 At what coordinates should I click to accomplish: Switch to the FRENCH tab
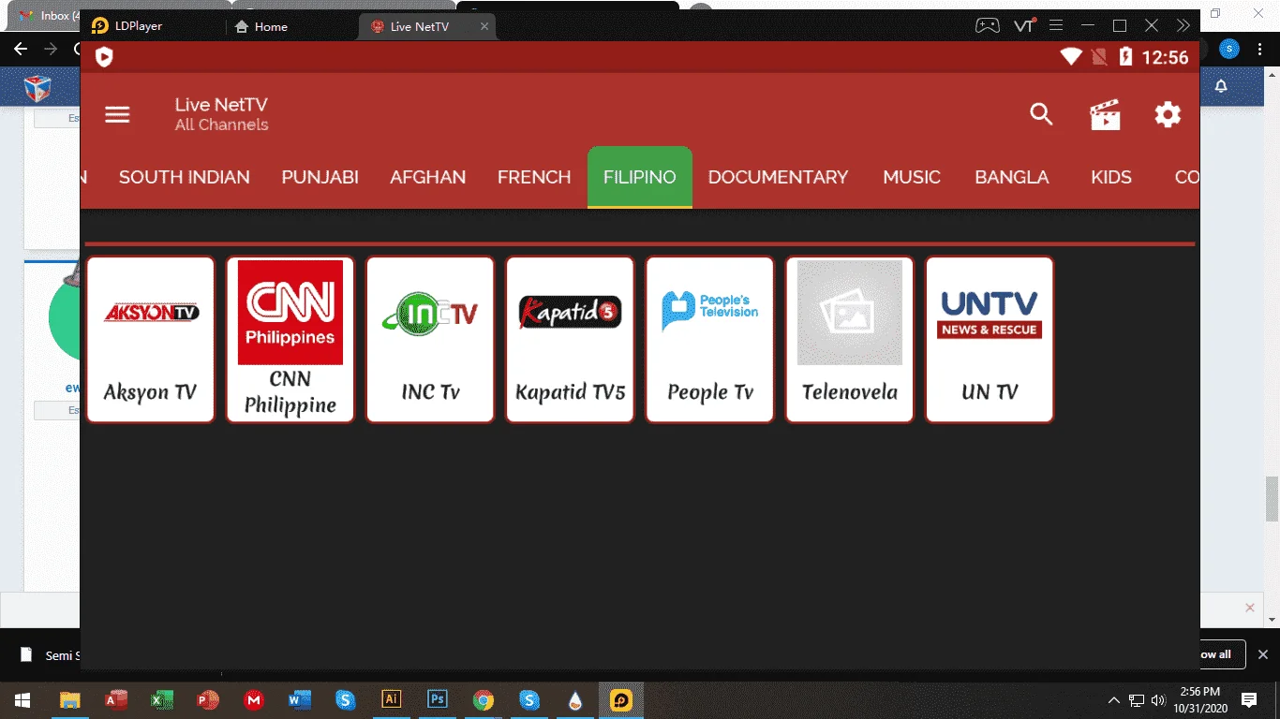534,177
